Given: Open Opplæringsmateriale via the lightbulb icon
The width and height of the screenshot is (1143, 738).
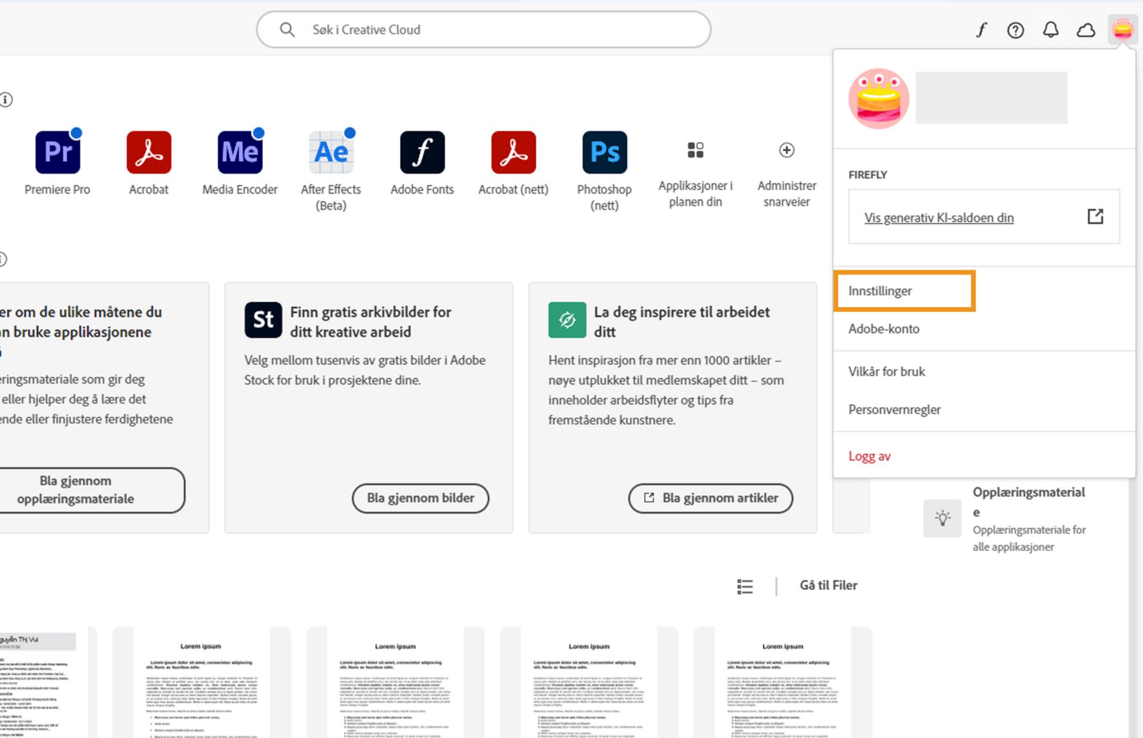Looking at the screenshot, I should tap(942, 518).
